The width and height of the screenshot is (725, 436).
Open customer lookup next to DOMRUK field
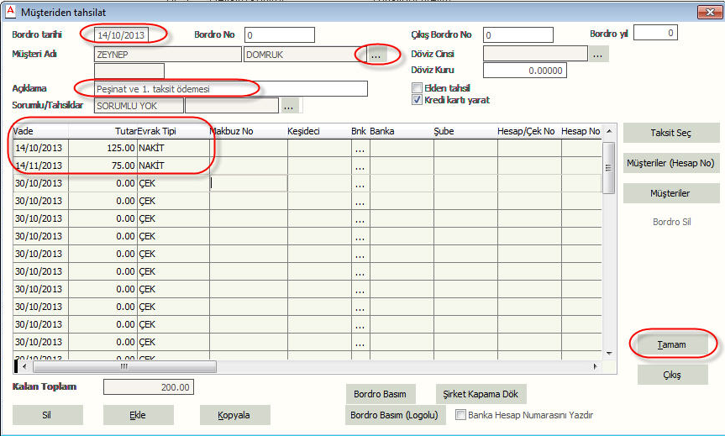(x=375, y=54)
